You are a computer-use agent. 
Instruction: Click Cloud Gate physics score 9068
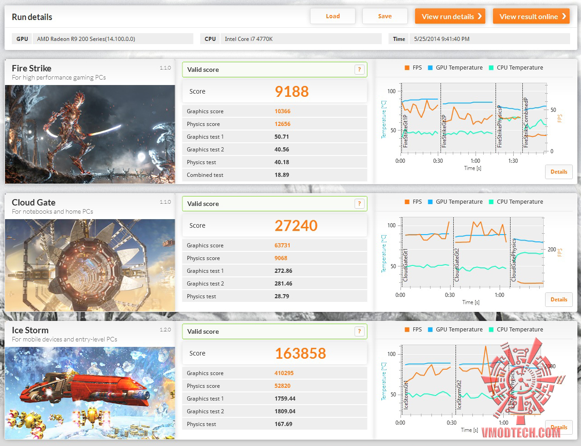tap(281, 258)
